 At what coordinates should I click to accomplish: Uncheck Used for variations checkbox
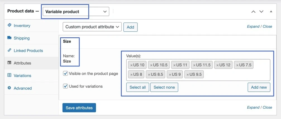(x=65, y=86)
